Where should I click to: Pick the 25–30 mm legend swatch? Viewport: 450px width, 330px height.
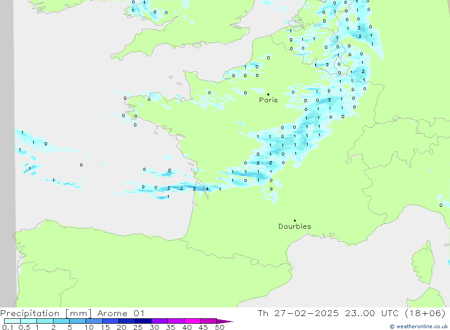(x=143, y=321)
